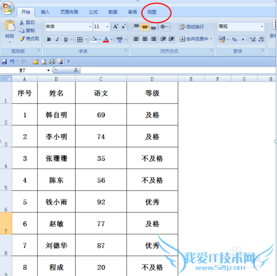The width and height of the screenshot is (277, 276).
Task: Select column C header
Action: [x=101, y=79]
